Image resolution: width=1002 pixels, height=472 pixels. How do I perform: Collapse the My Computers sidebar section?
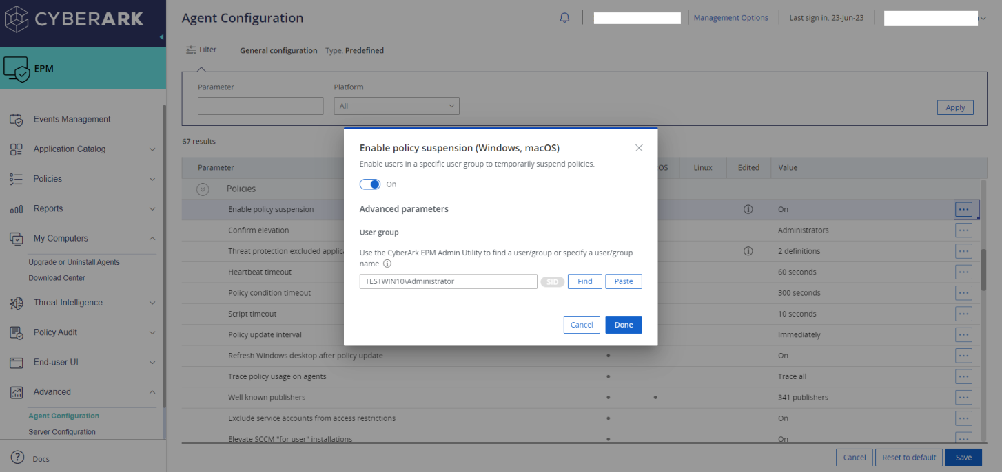[x=152, y=238]
